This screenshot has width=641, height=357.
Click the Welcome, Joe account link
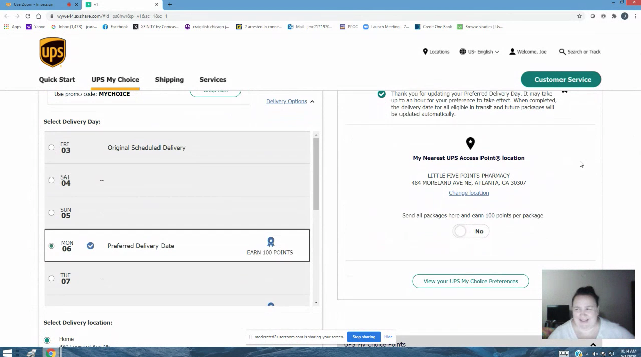coord(528,51)
